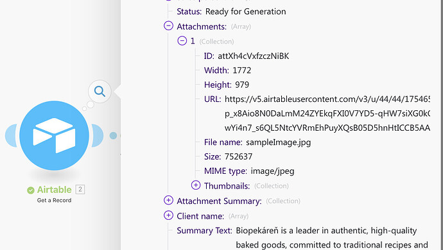Expand the Client name array
The height and width of the screenshot is (250, 443).
(x=168, y=215)
